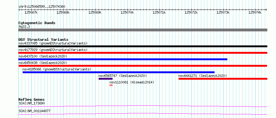Click the red bar for nsv4177929
The image size is (276, 118).
pos(143,53)
